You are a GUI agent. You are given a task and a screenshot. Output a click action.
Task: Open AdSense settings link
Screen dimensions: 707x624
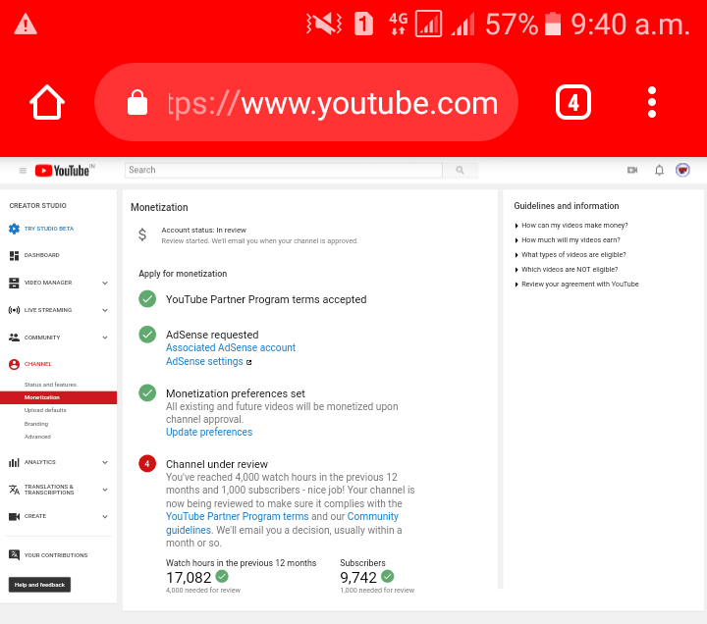click(204, 361)
